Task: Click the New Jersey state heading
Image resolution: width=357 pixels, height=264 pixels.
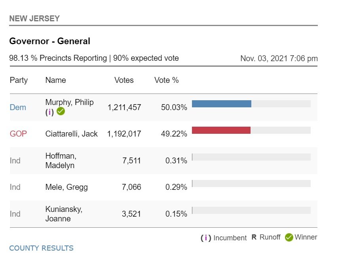Action: (34, 19)
